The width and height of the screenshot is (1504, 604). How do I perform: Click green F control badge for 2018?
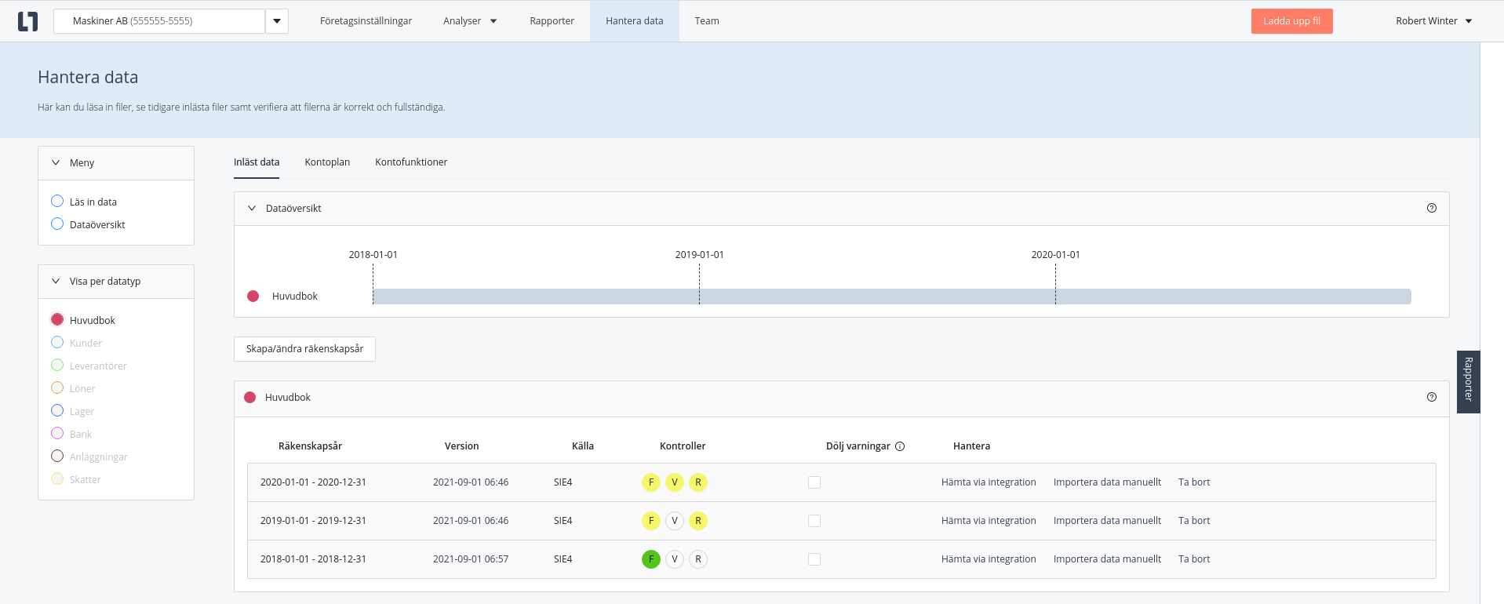pyautogui.click(x=650, y=559)
